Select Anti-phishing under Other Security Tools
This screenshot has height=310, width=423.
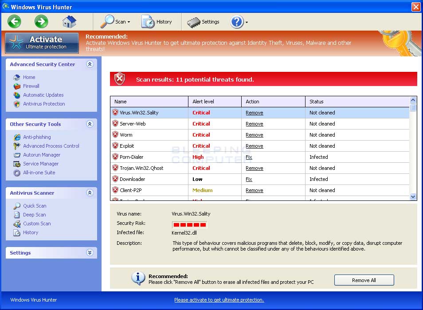coord(37,137)
